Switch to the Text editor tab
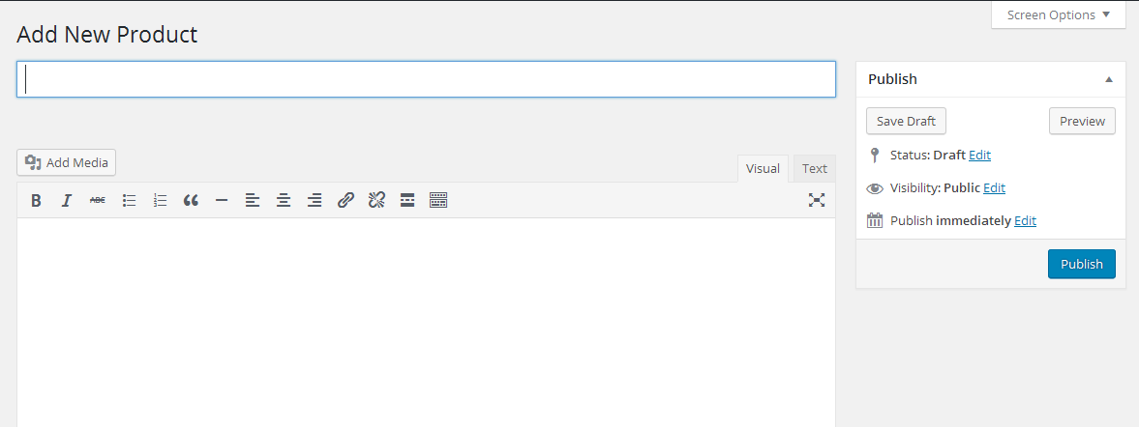 (x=814, y=168)
